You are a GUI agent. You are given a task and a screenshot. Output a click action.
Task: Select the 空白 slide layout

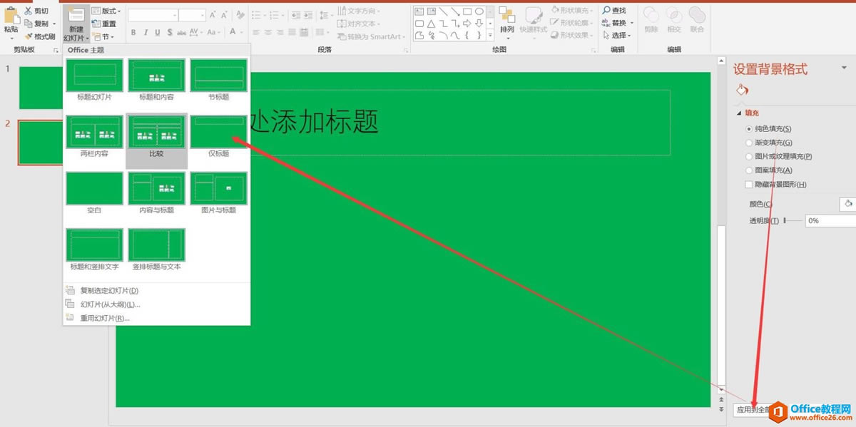pyautogui.click(x=93, y=187)
